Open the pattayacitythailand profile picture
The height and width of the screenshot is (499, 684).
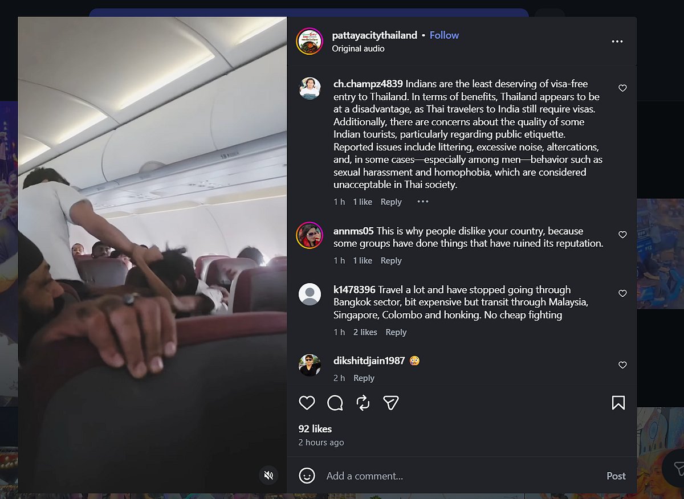pyautogui.click(x=310, y=42)
